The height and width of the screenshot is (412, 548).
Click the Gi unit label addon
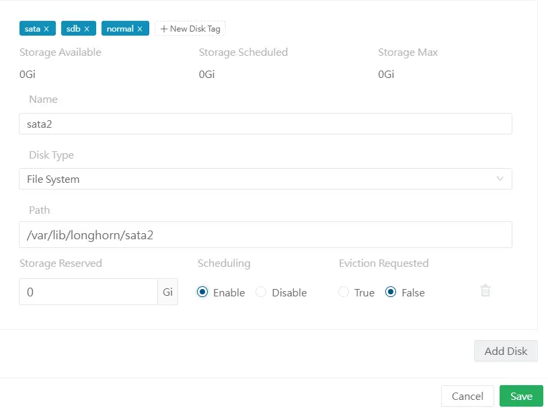point(167,292)
